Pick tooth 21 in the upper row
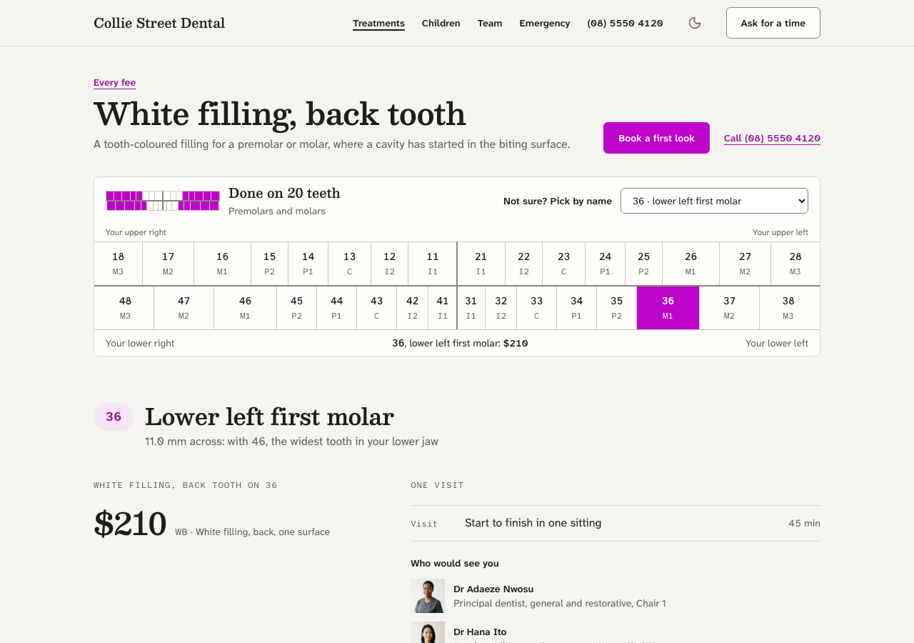This screenshot has height=643, width=914. [x=481, y=264]
